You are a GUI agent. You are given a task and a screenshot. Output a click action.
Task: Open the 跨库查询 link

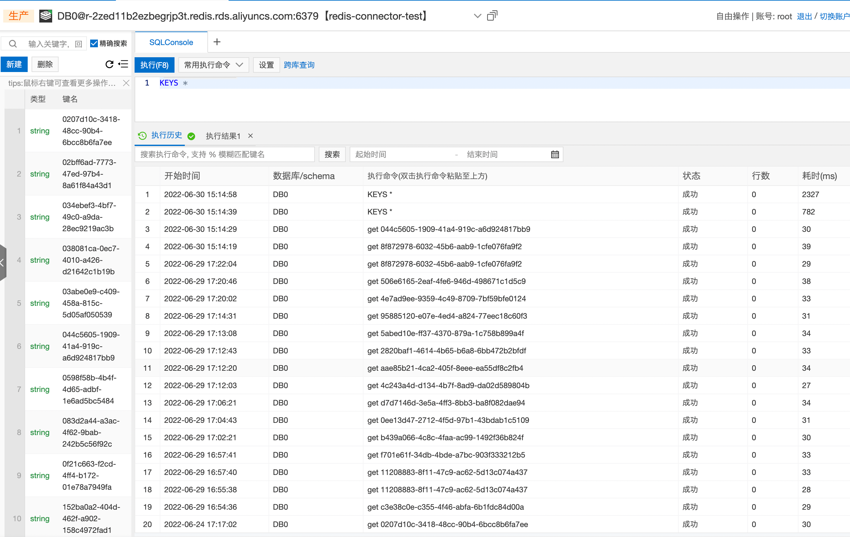(299, 65)
